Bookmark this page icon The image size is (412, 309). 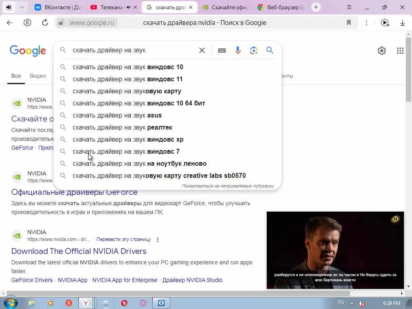pyautogui.click(x=349, y=23)
